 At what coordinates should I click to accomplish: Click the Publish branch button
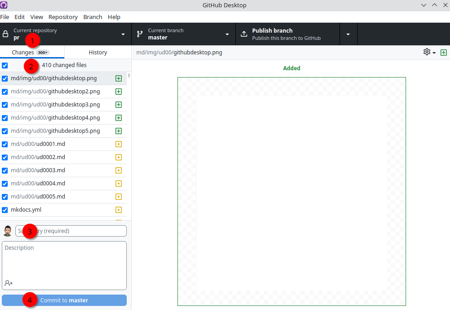tap(283, 34)
